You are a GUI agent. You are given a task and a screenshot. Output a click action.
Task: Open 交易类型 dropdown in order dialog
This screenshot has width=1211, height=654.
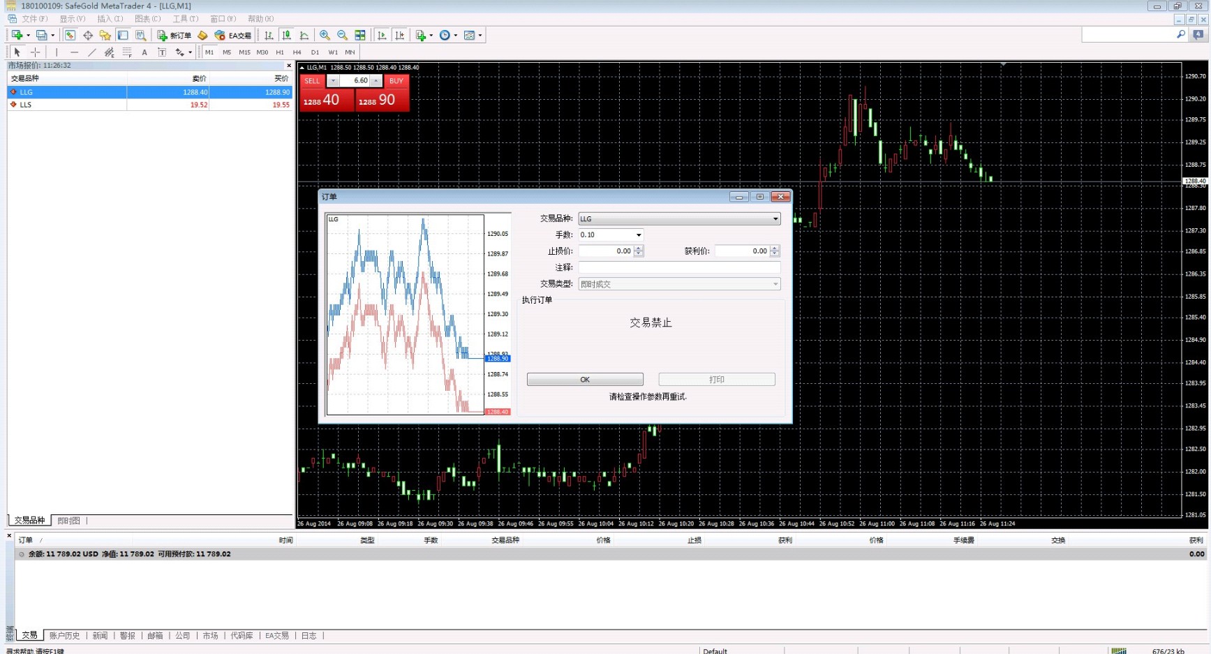[x=679, y=284]
